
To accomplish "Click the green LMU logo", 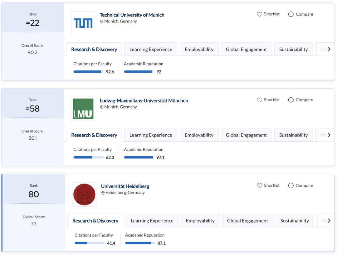I will [x=83, y=109].
